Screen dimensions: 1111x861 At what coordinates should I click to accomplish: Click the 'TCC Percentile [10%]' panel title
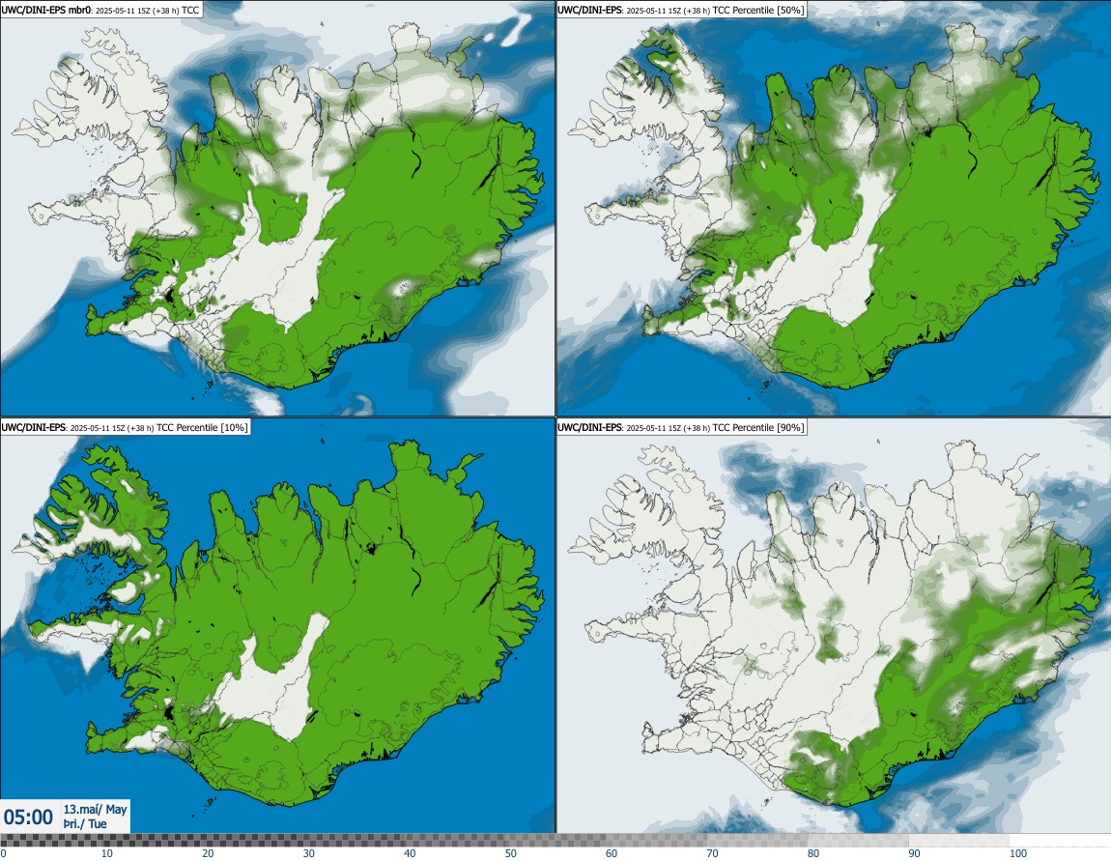click(x=125, y=427)
